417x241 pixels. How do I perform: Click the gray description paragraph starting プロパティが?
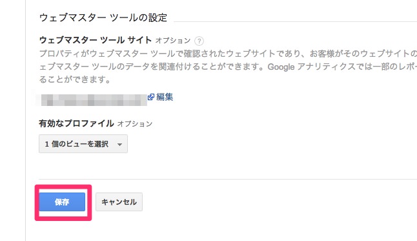point(228,67)
